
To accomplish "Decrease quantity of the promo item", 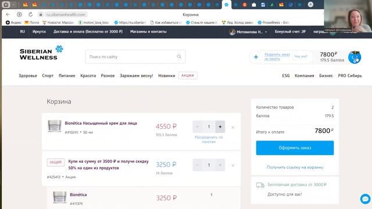I will [198, 165].
